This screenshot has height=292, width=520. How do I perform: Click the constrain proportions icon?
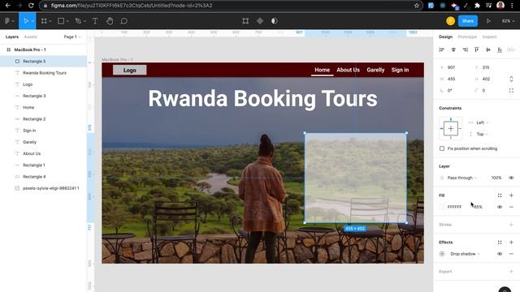tap(511, 79)
